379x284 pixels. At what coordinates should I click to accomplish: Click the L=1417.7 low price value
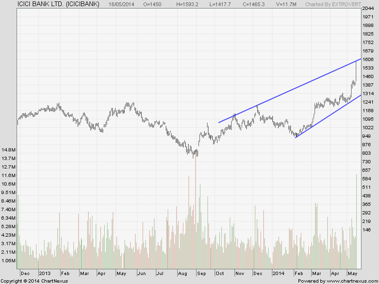[x=228, y=4]
